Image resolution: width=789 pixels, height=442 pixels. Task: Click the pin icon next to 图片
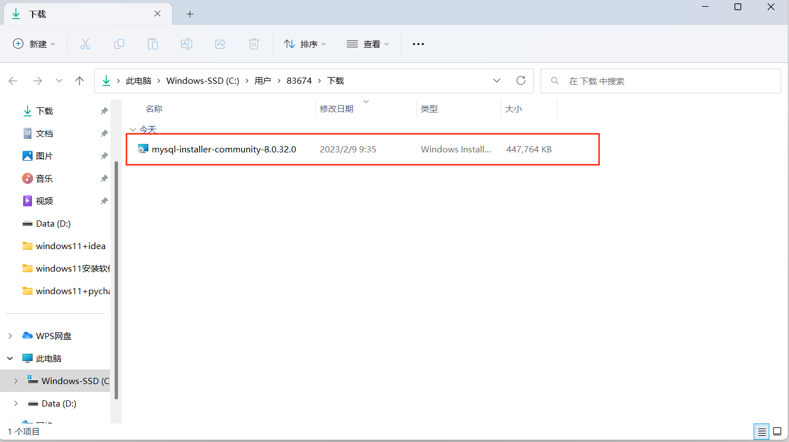pos(104,156)
